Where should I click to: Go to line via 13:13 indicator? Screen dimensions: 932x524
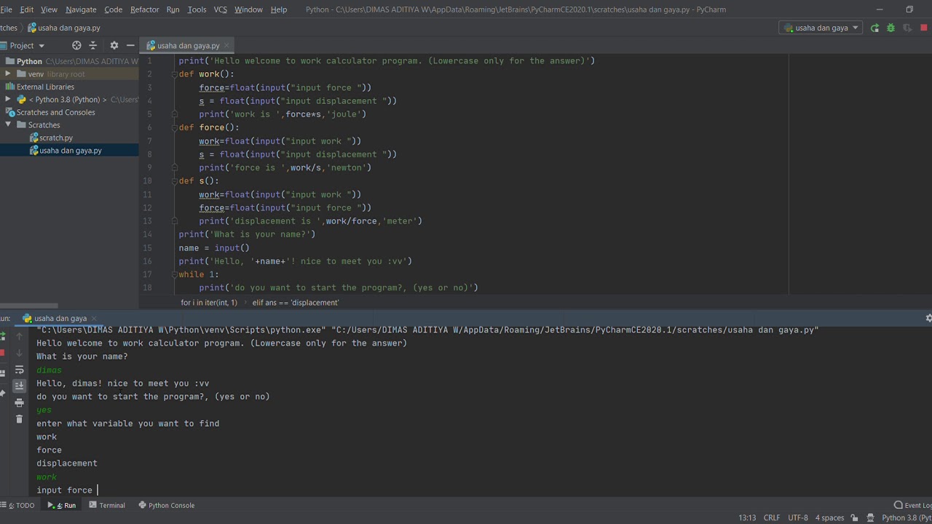(747, 518)
